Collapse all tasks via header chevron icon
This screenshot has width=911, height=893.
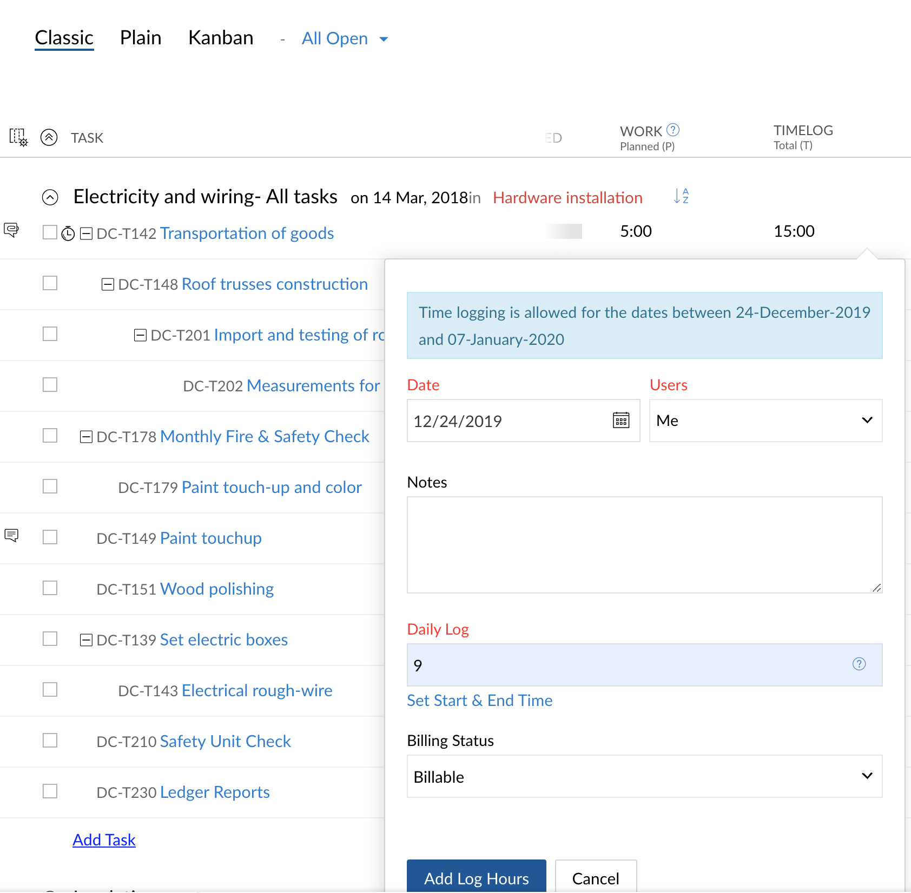click(x=49, y=137)
